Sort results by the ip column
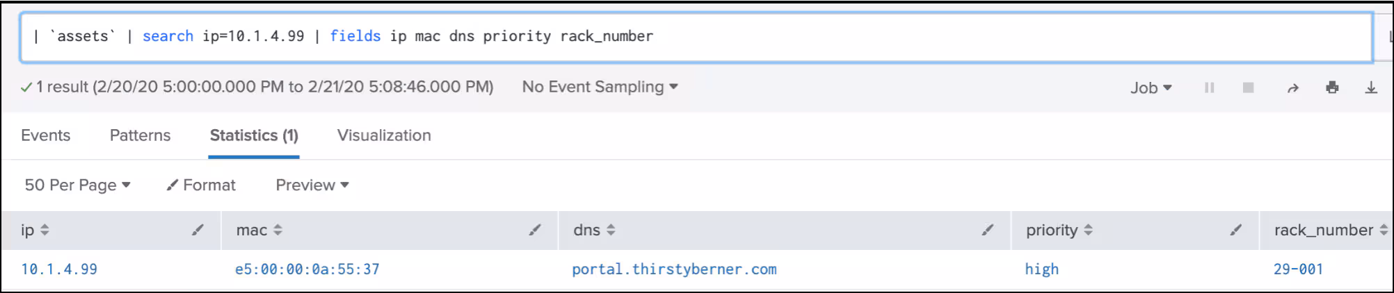This screenshot has height=293, width=1394. click(x=45, y=230)
